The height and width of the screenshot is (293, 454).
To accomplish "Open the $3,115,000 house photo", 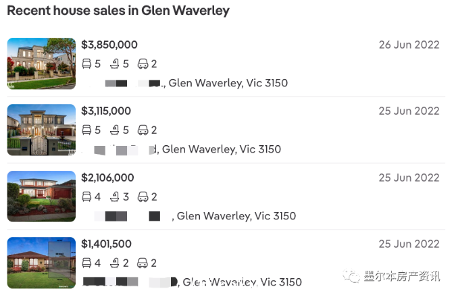I will click(x=41, y=130).
